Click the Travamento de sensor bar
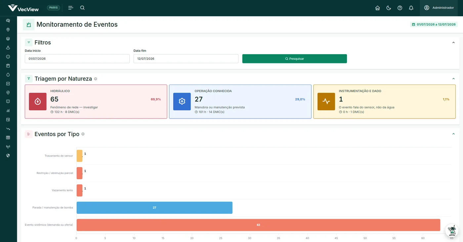 point(79,156)
